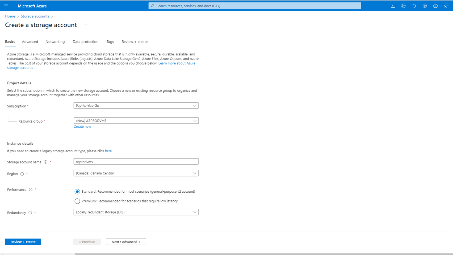Open portal Settings gear icon

(425, 6)
